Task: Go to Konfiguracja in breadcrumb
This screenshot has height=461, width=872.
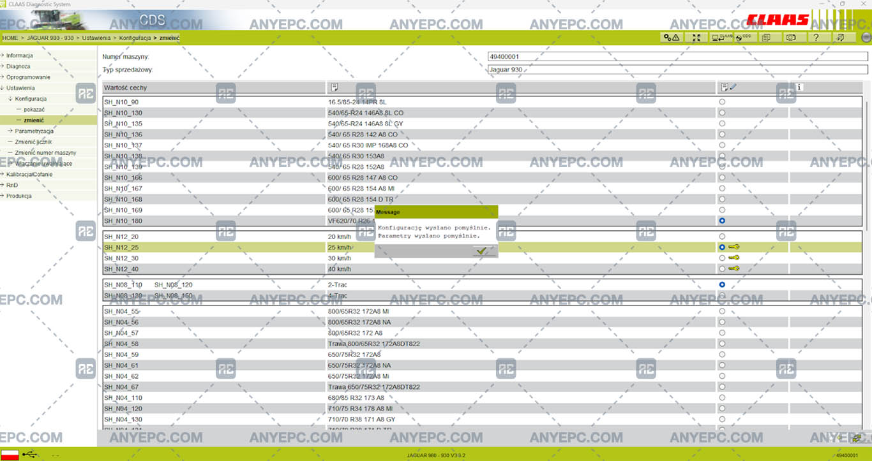Action: coord(135,38)
